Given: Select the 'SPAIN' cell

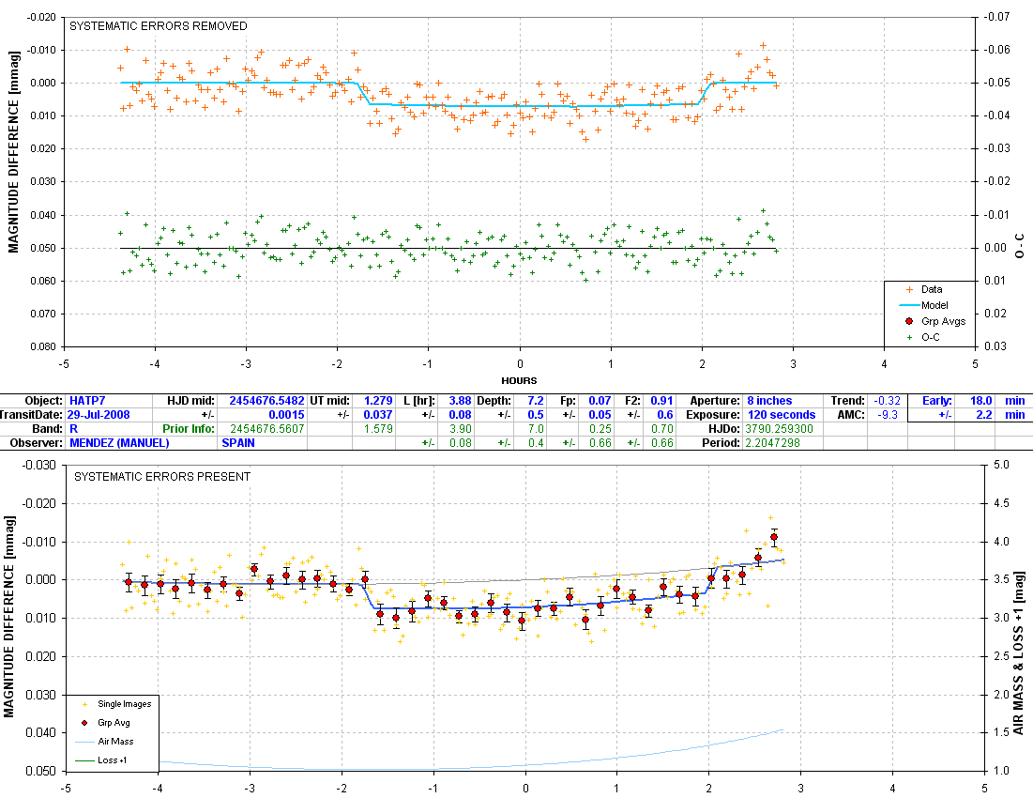Looking at the screenshot, I should [238, 443].
